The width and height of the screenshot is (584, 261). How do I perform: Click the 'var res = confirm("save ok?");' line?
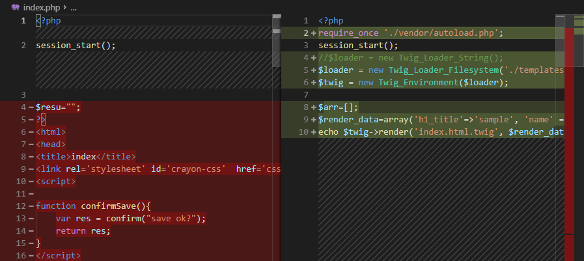(x=131, y=218)
